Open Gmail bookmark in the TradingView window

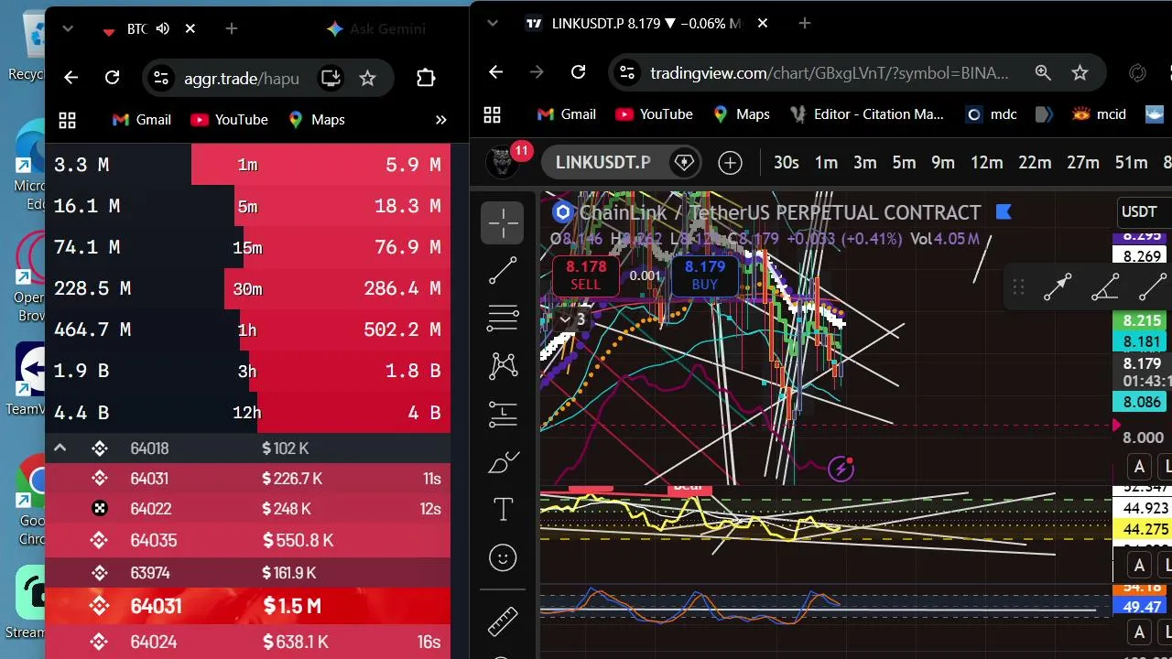click(567, 114)
